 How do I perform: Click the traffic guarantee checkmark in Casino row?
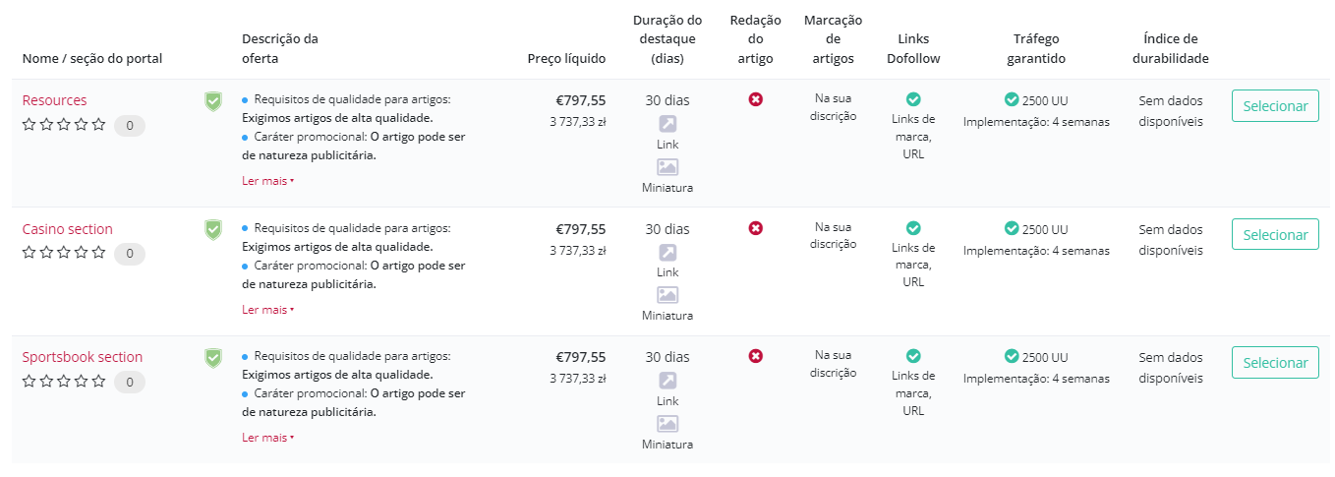click(x=1012, y=228)
